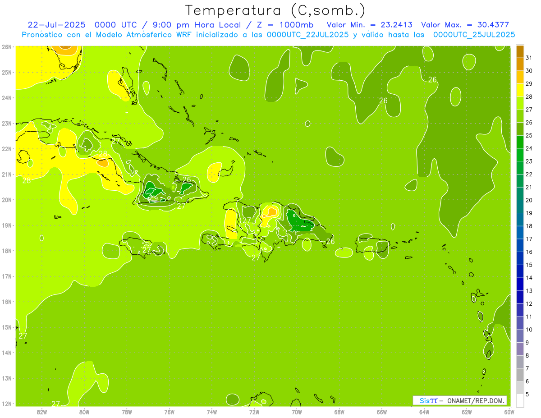Screen dimensions: 541x418
Task: Click the 82W longitude axis label
Action: pos(42,412)
